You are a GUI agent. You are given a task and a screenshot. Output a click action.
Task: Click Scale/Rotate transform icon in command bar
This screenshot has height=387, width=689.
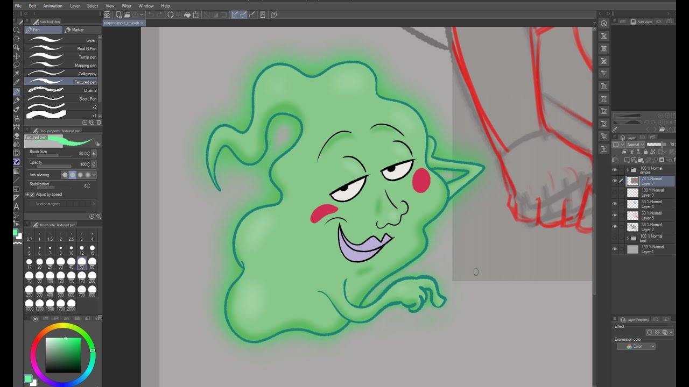(196, 15)
